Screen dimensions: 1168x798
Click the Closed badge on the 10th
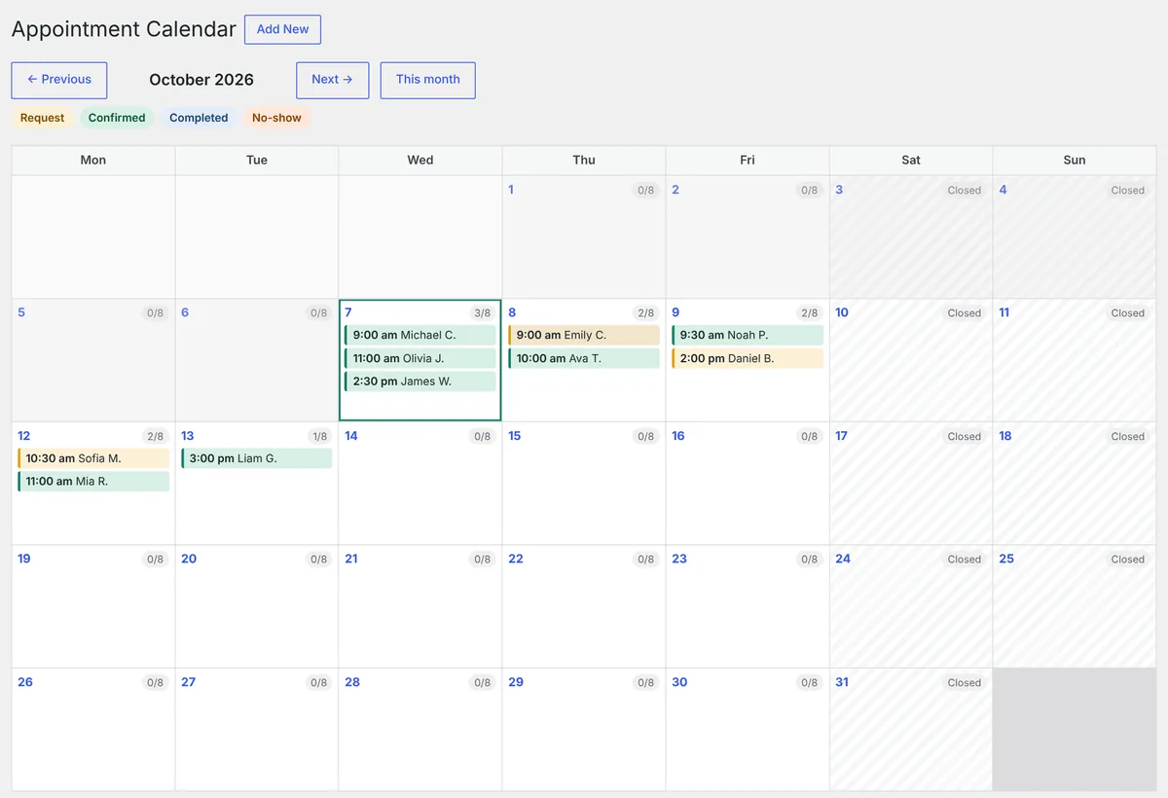click(x=965, y=313)
